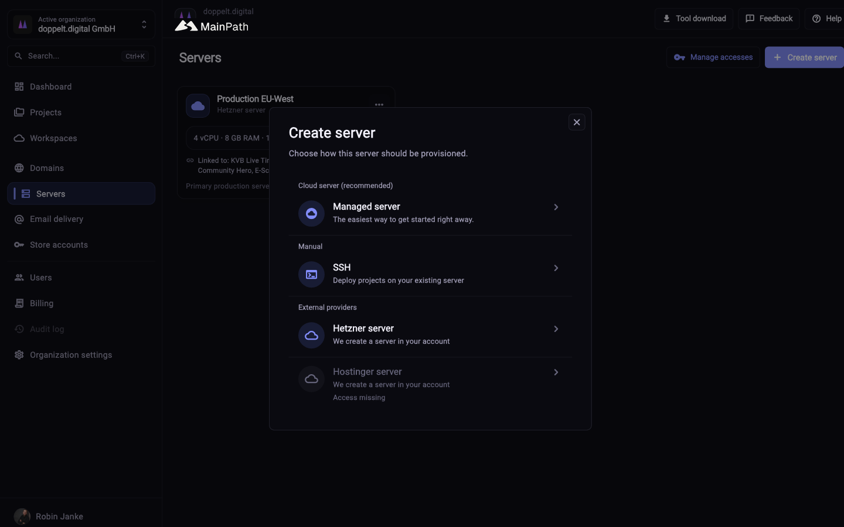Expand the Managed server option chevron
844x527 pixels.
point(556,207)
